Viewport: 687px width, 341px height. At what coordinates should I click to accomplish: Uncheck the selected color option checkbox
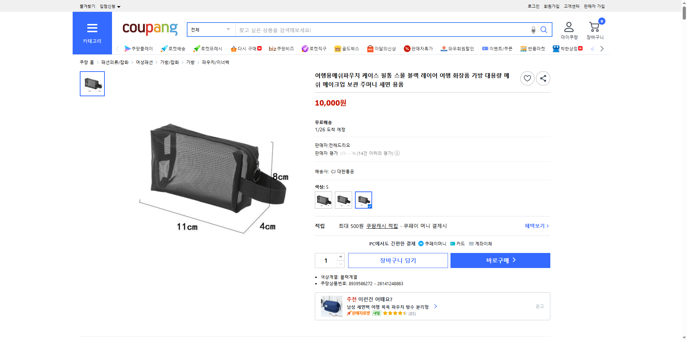pos(369,207)
